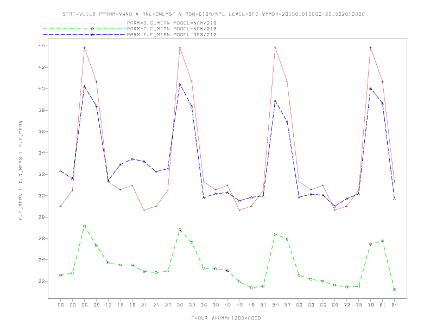Image resolution: width=430 pixels, height=332 pixels.
Task: Click y-axis tick label 22
Action: click(41, 281)
